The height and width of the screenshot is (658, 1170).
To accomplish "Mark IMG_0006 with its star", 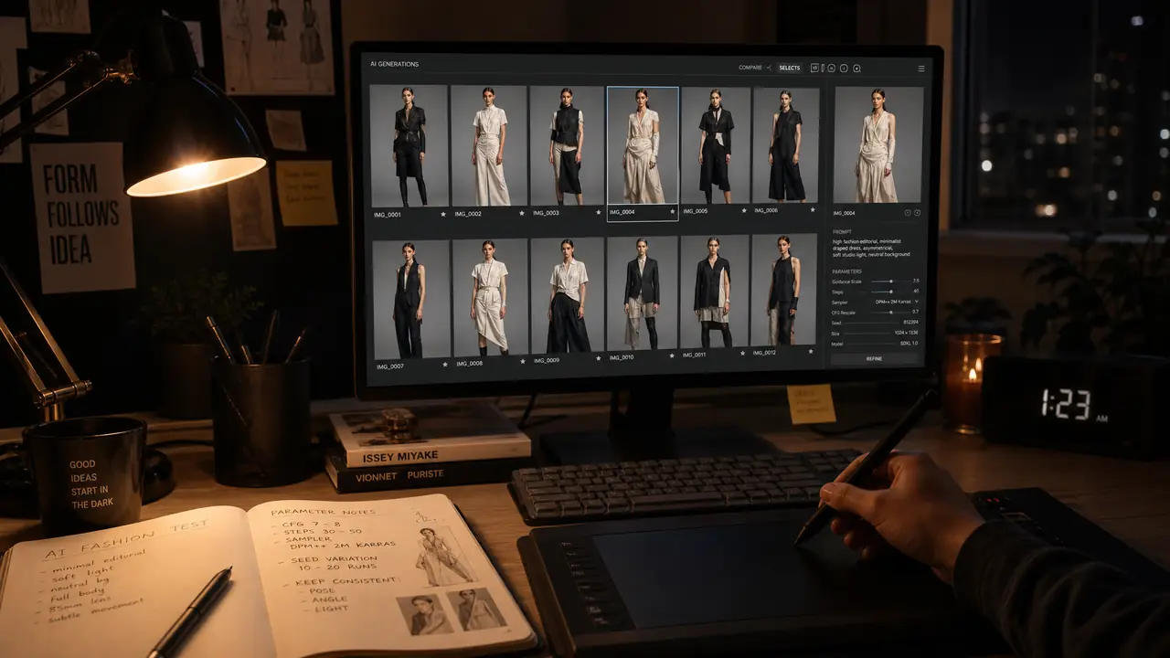I will coord(814,209).
